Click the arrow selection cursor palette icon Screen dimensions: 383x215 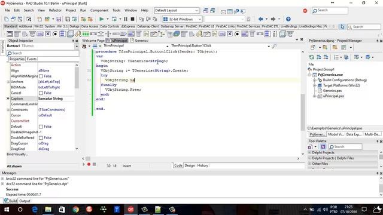342,27
